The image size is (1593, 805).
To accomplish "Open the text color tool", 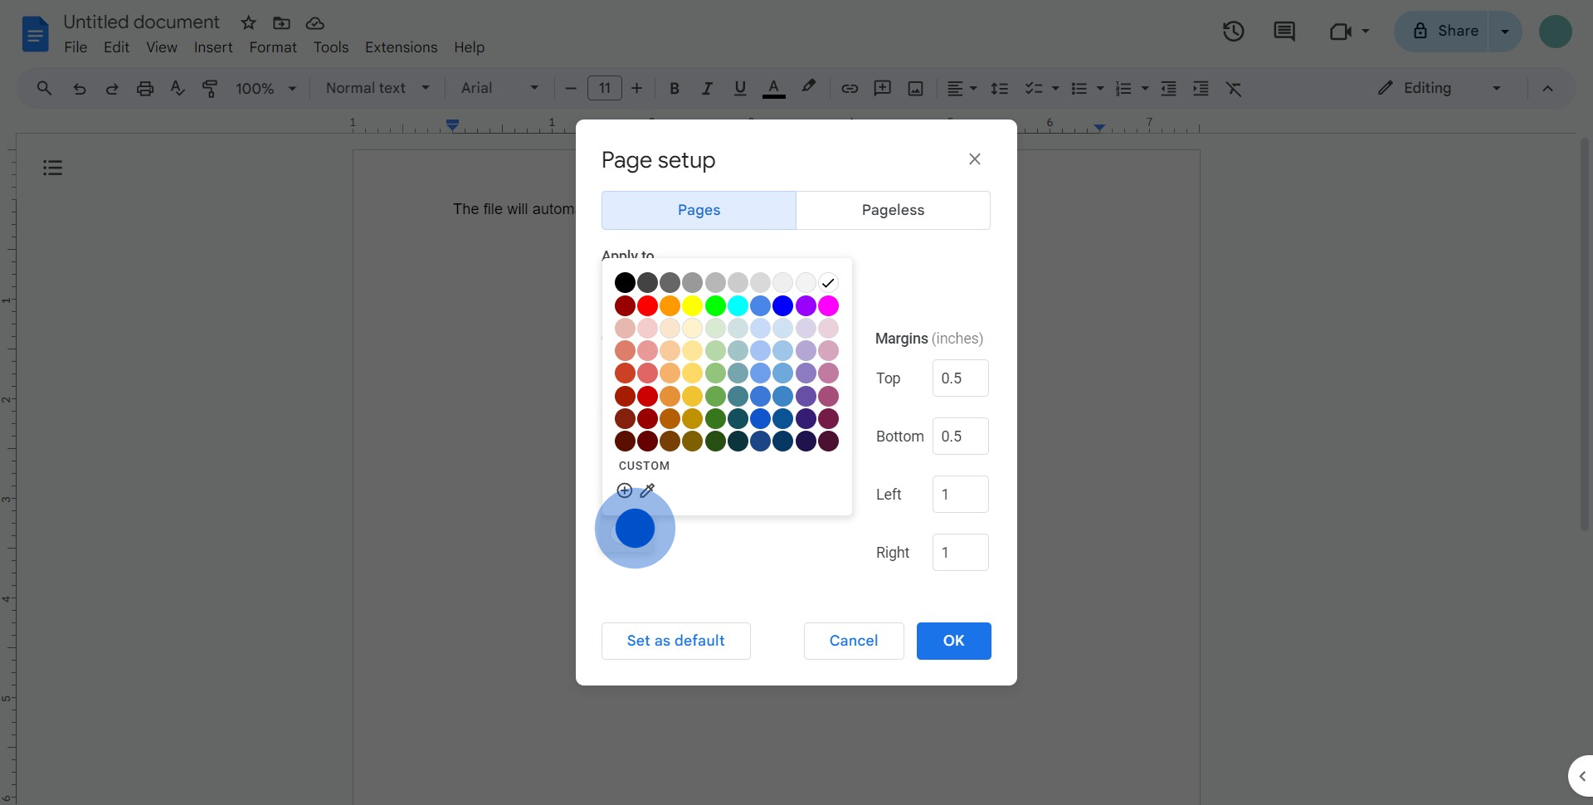I will [774, 88].
